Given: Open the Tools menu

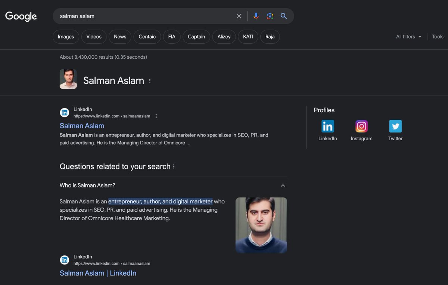Looking at the screenshot, I should (438, 37).
